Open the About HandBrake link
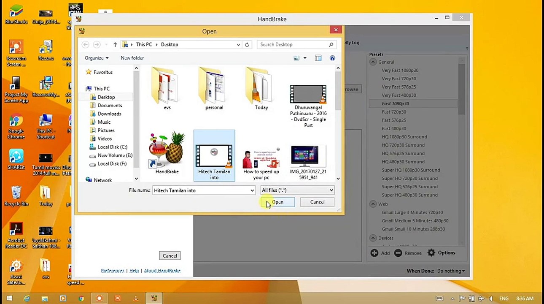Image resolution: width=544 pixels, height=304 pixels. tap(162, 271)
